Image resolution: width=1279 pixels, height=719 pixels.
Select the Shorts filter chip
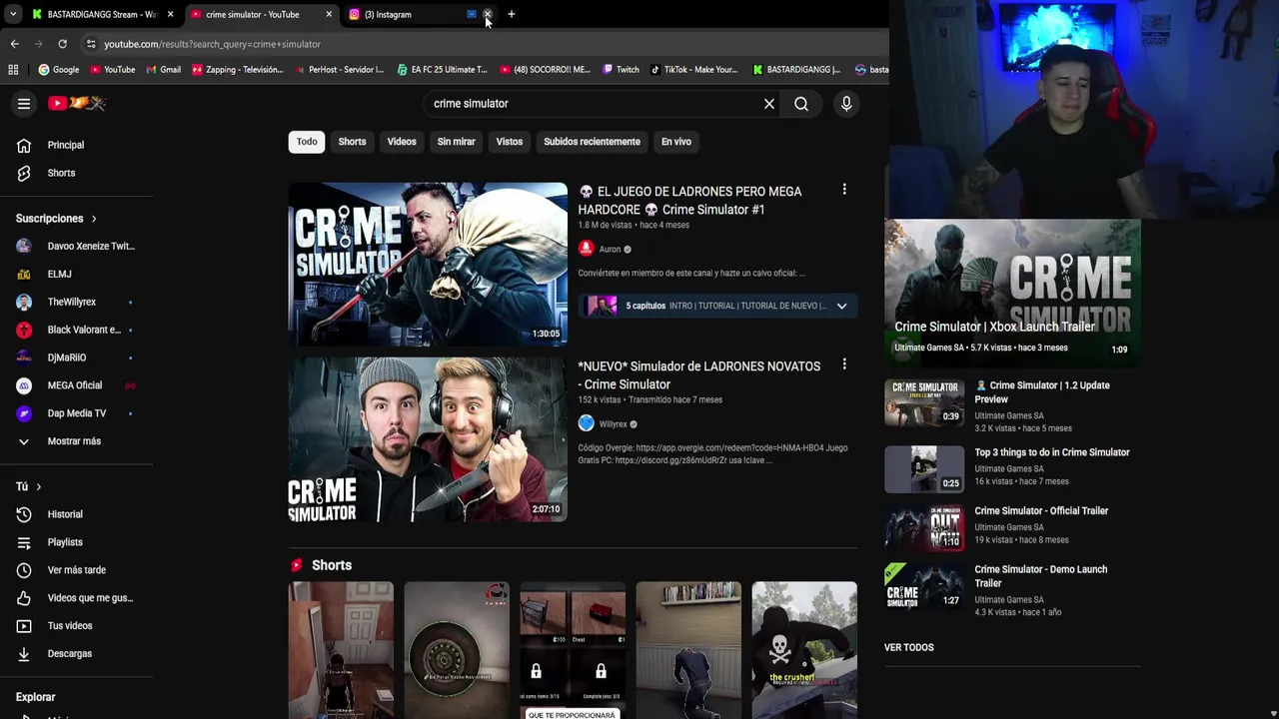pyautogui.click(x=352, y=142)
